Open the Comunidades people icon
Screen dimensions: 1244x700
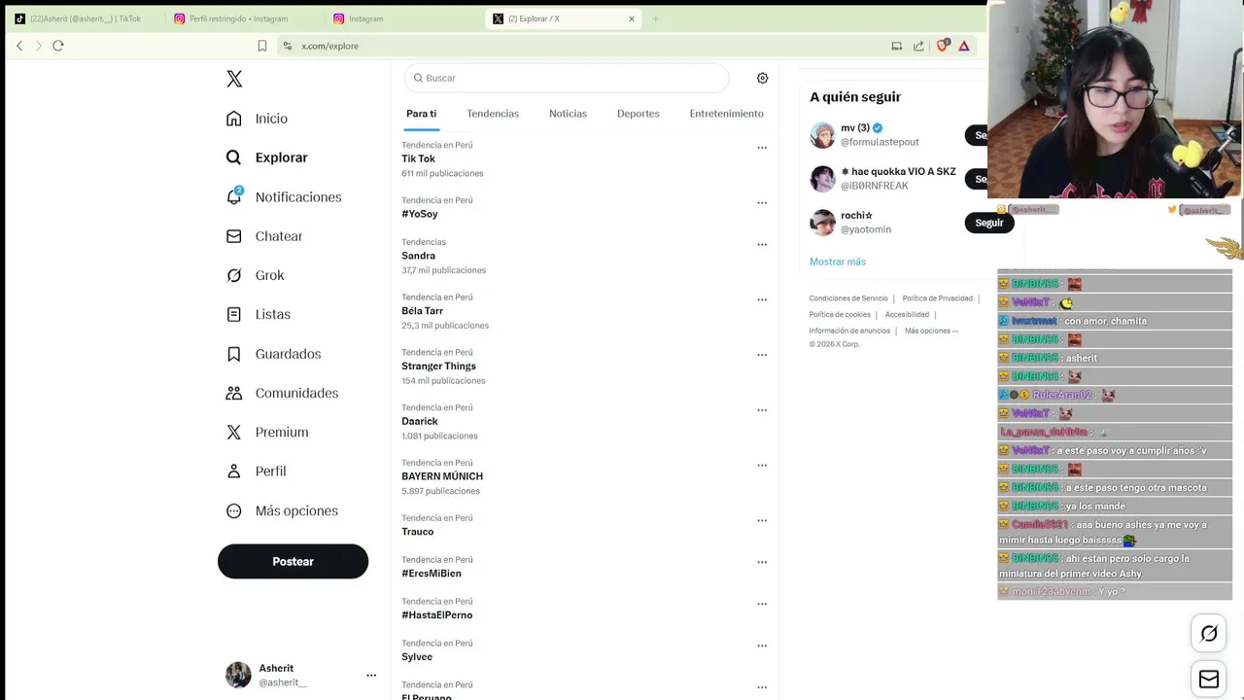tap(233, 393)
